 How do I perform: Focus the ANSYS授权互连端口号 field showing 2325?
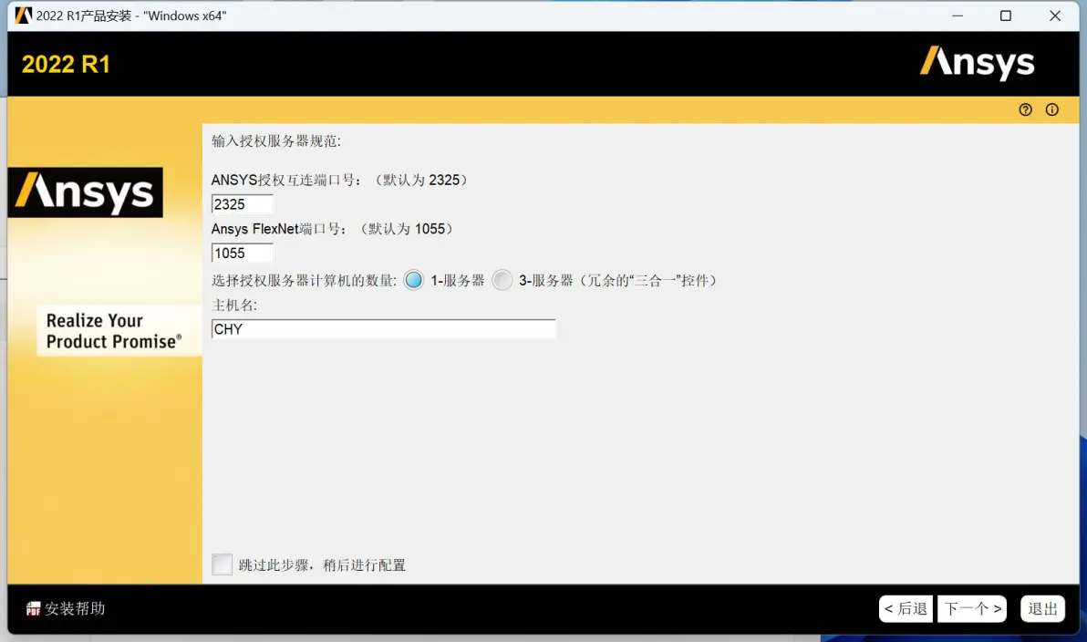click(x=242, y=204)
